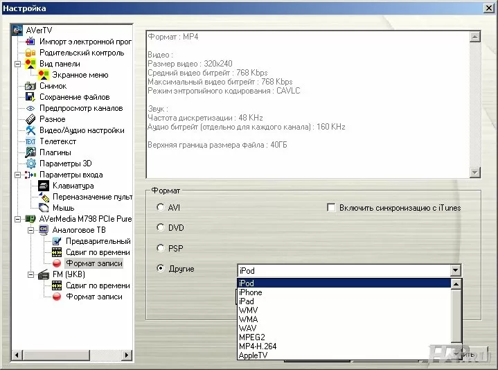Click the Клавиатура keyboard icon

(44, 186)
